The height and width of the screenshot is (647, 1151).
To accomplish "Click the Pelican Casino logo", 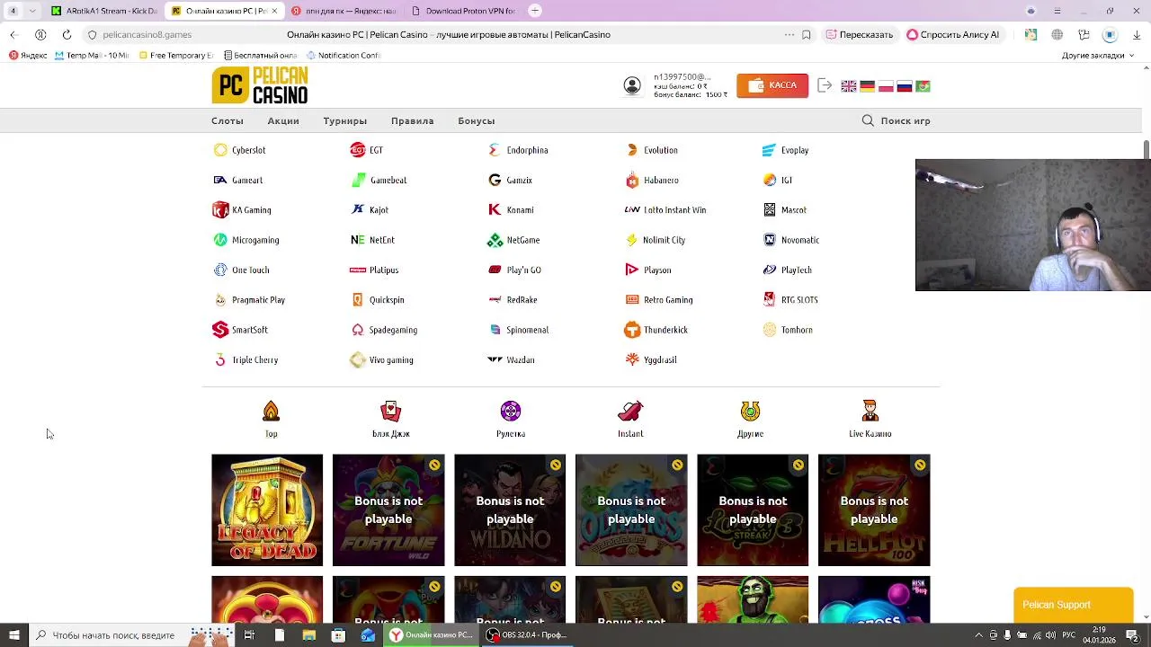I will coord(260,85).
